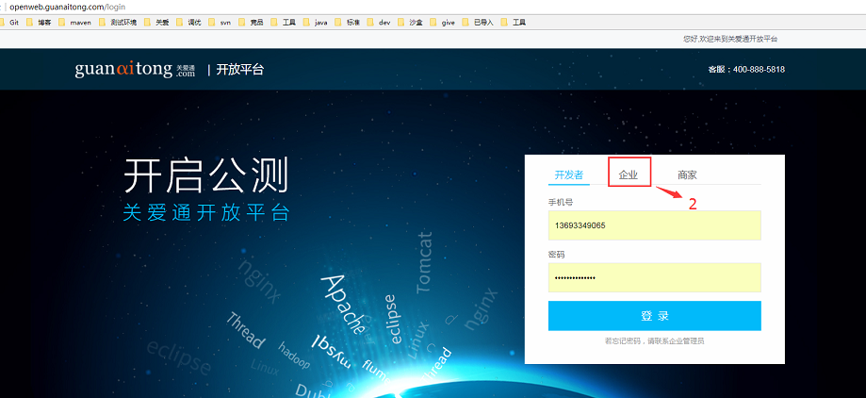Open the 关爱 bookmark folder
866x398 pixels.
point(156,23)
